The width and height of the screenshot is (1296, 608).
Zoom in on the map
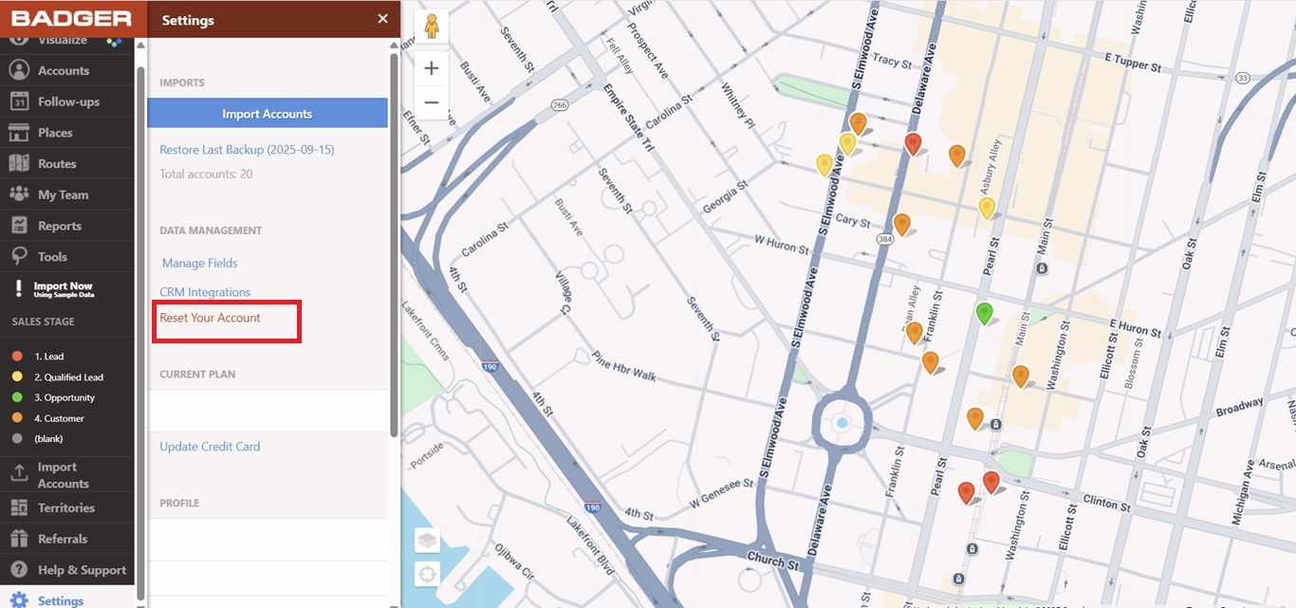pos(432,68)
